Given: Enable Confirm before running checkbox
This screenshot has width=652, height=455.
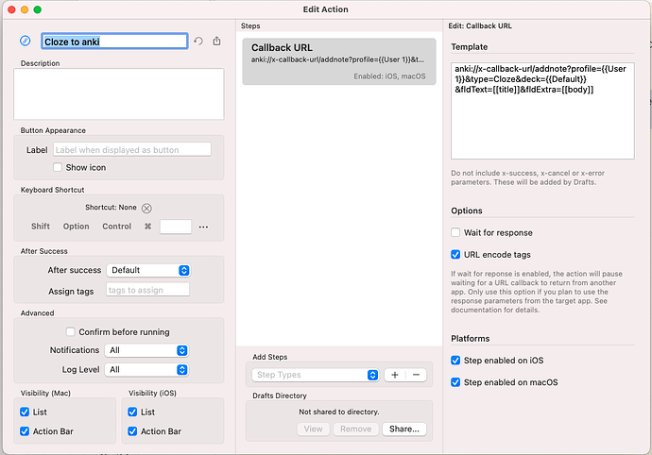Looking at the screenshot, I should (70, 331).
